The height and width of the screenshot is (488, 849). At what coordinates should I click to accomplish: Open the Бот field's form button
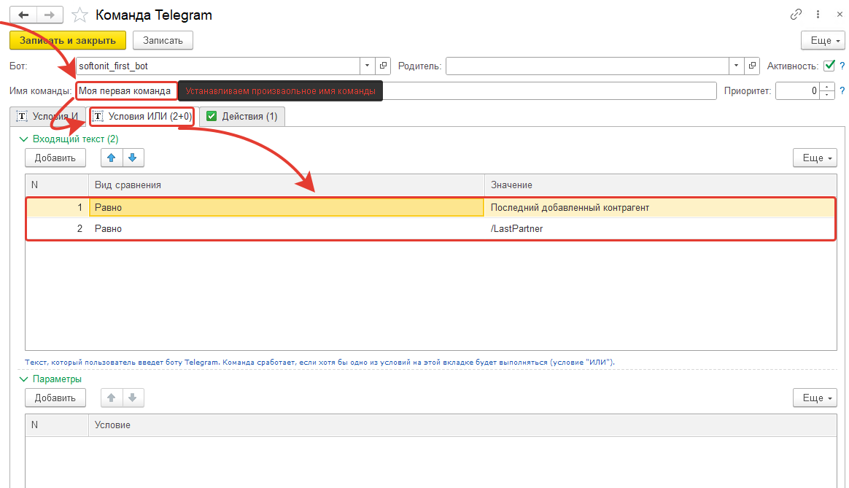[x=384, y=66]
